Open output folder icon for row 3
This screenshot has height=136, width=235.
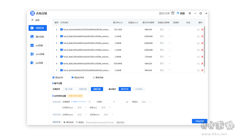tap(198, 43)
